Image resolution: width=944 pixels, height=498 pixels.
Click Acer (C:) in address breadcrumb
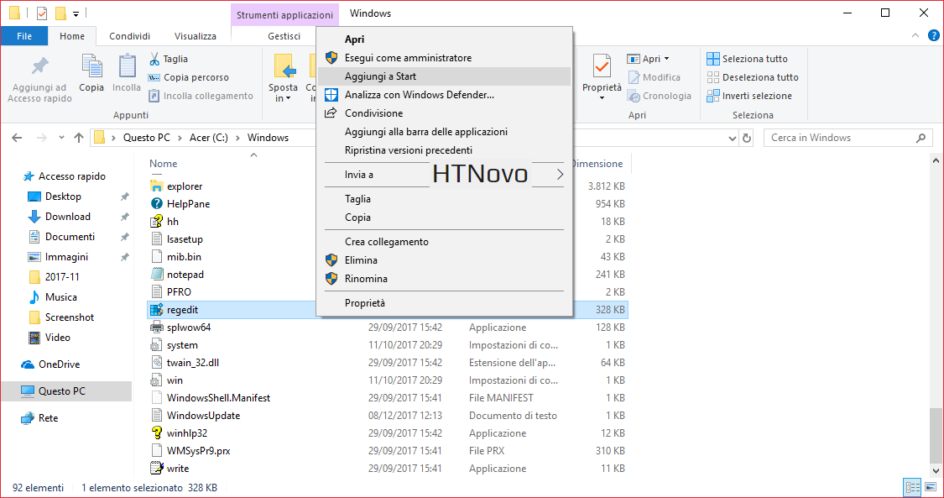[207, 137]
